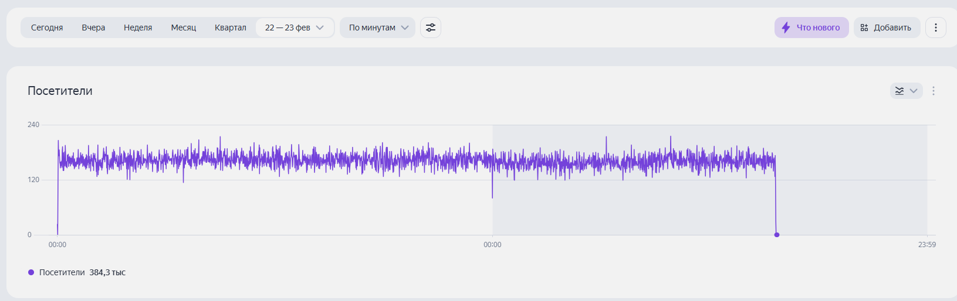
Task: Select the Сегодня period
Action: click(47, 28)
